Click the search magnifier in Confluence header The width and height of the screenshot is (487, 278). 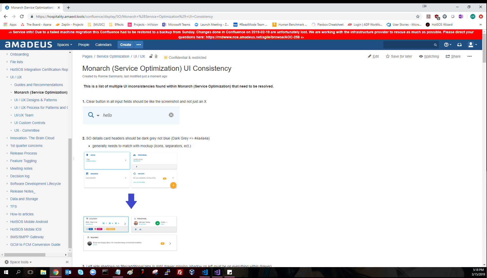click(x=435, y=45)
